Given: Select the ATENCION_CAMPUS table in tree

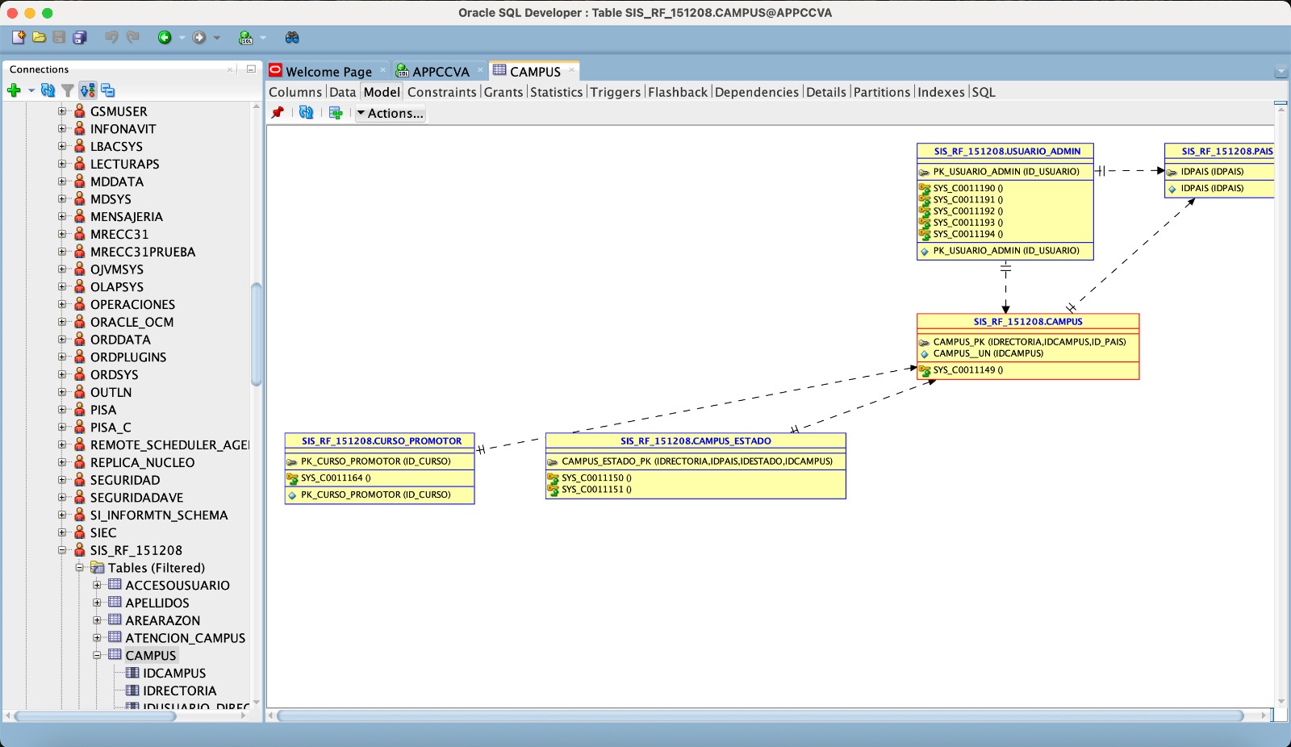Looking at the screenshot, I should pyautogui.click(x=185, y=638).
